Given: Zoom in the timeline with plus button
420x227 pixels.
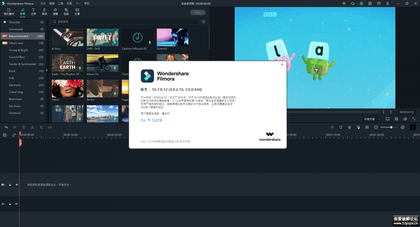Looking at the screenshot, I should pyautogui.click(x=402, y=127).
